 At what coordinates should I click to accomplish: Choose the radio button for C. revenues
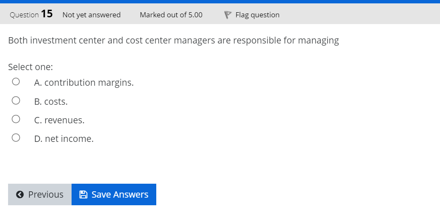(x=16, y=119)
